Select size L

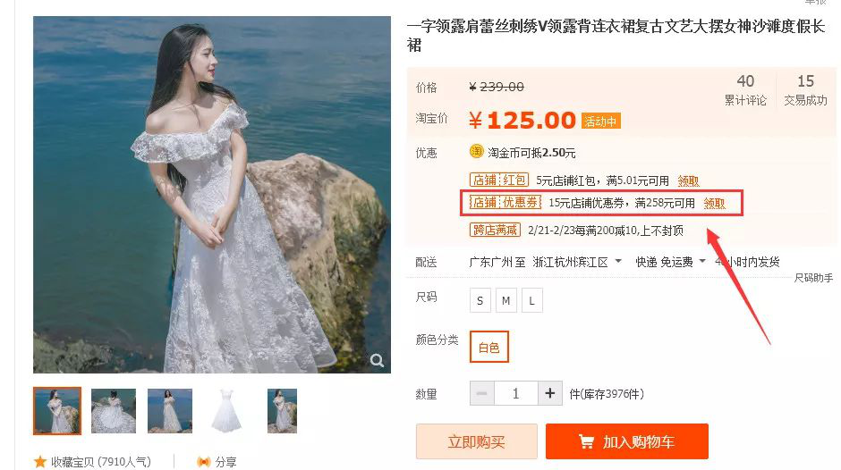pyautogui.click(x=531, y=300)
